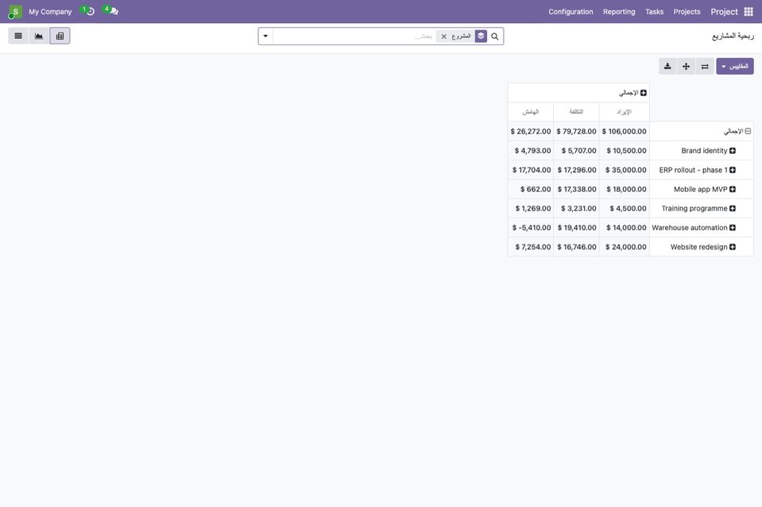Click the search magnifier icon
This screenshot has height=507, width=762.
(x=495, y=36)
